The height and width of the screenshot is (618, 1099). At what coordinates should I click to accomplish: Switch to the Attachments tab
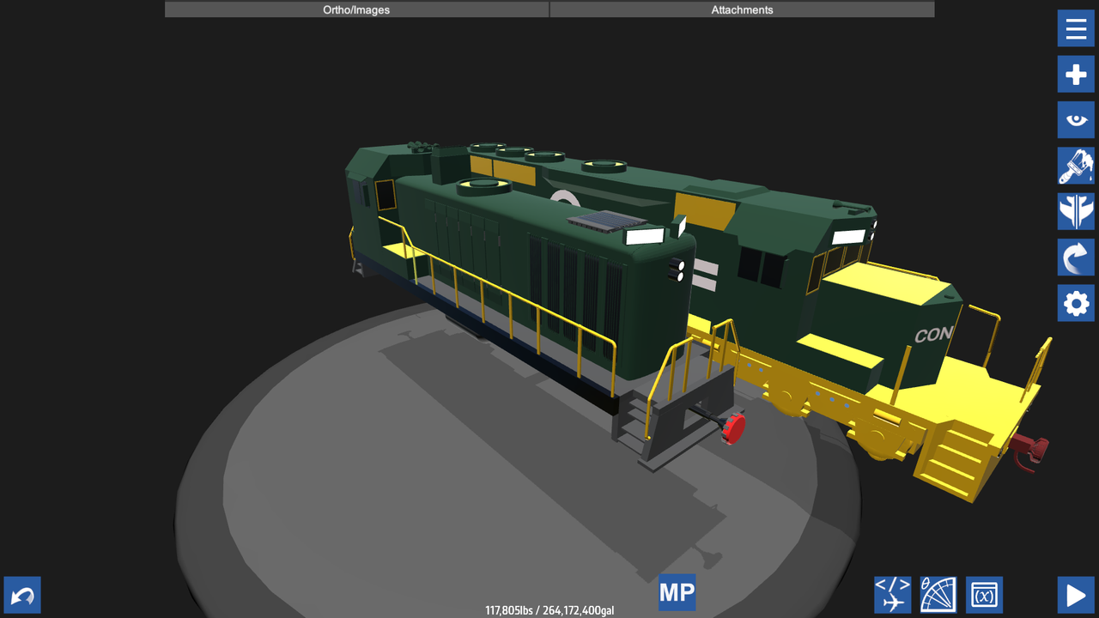742,9
